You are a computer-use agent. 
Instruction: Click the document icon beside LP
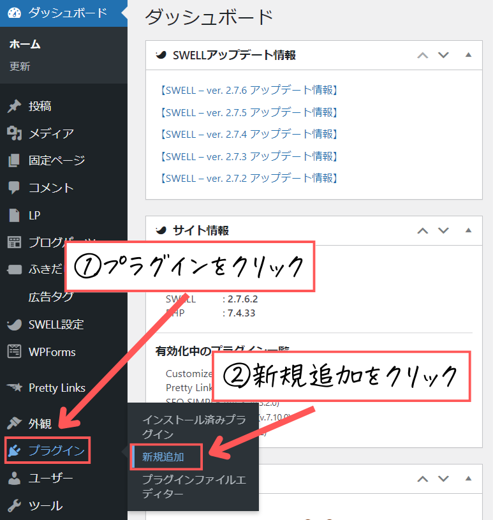click(x=14, y=215)
